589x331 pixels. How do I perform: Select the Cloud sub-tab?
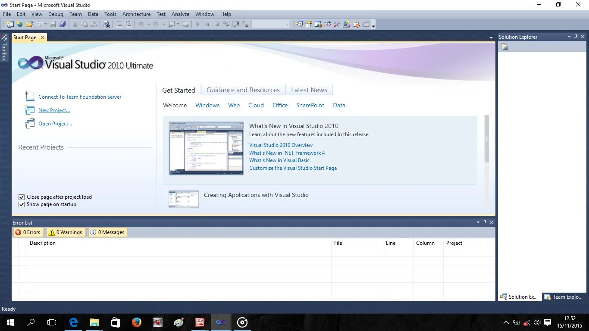(256, 105)
